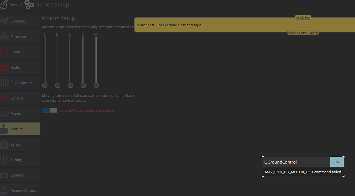Click the motor A slider handle
Viewport: 355px width, 196px height.
(45, 85)
